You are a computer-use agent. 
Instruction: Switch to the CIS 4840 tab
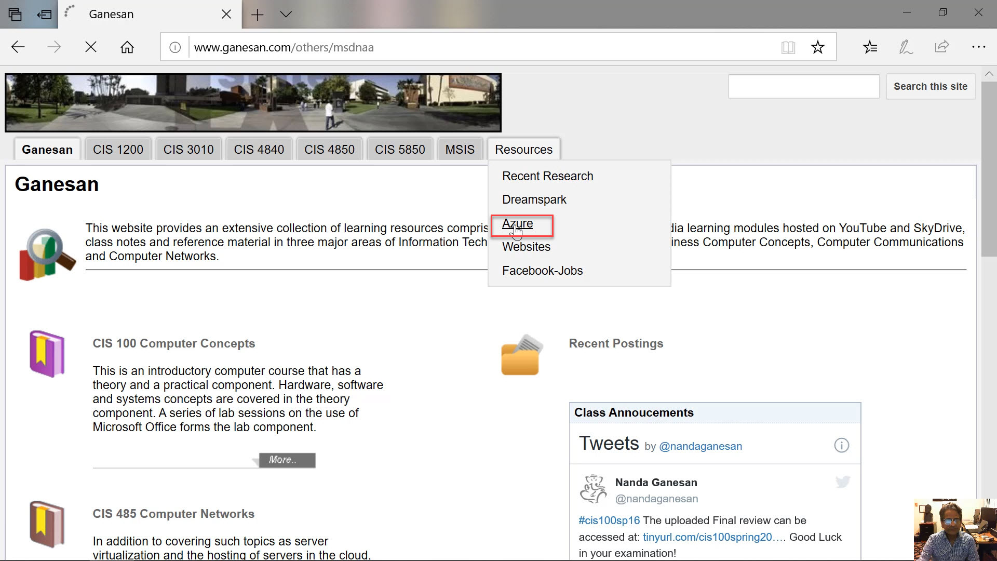[x=259, y=150]
